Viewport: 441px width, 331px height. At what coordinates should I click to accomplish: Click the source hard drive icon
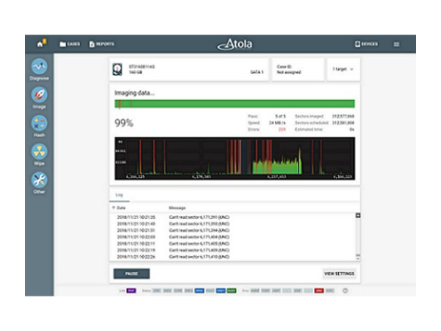[119, 69]
